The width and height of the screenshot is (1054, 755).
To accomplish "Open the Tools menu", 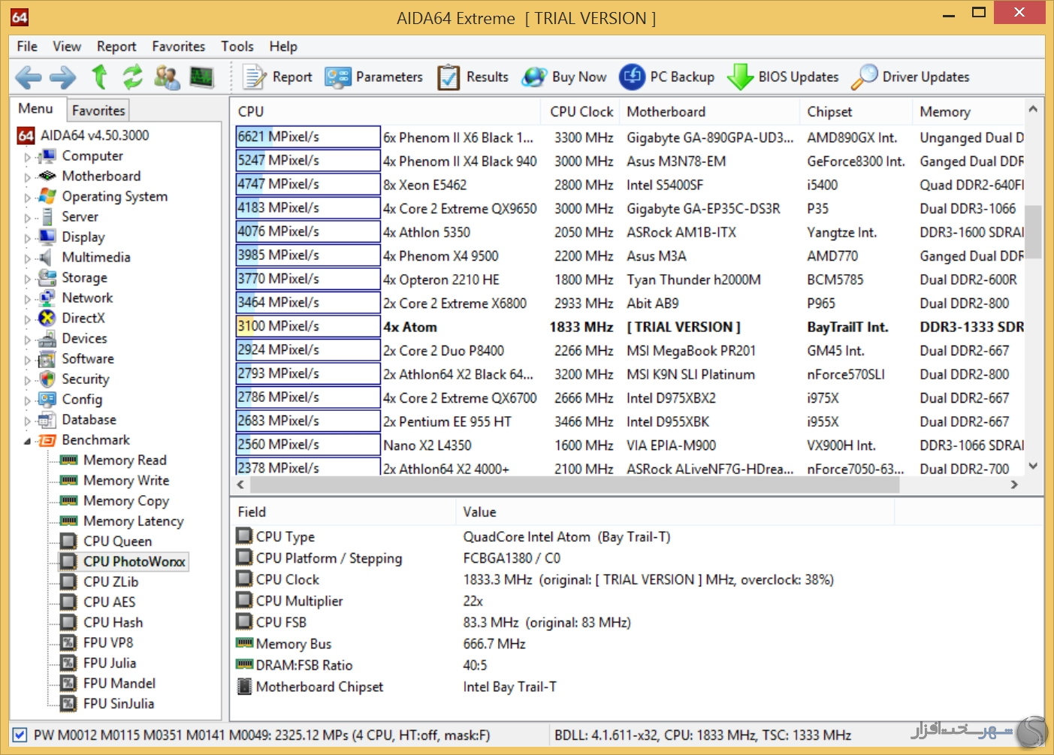I will (237, 47).
